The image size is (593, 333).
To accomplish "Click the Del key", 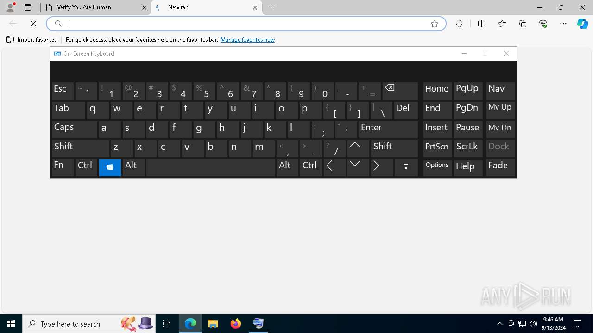I will click(406, 110).
